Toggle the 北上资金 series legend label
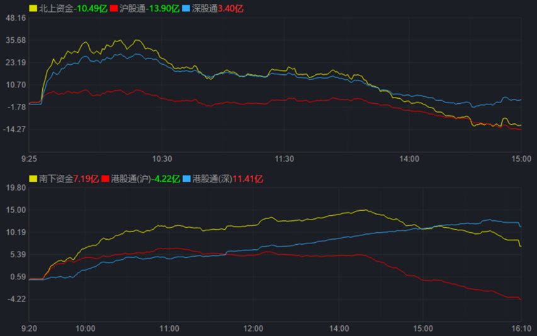The image size is (537, 336). [56, 9]
